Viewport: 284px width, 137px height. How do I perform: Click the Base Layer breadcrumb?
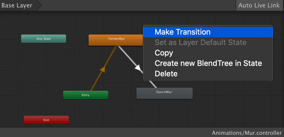pos(17,6)
